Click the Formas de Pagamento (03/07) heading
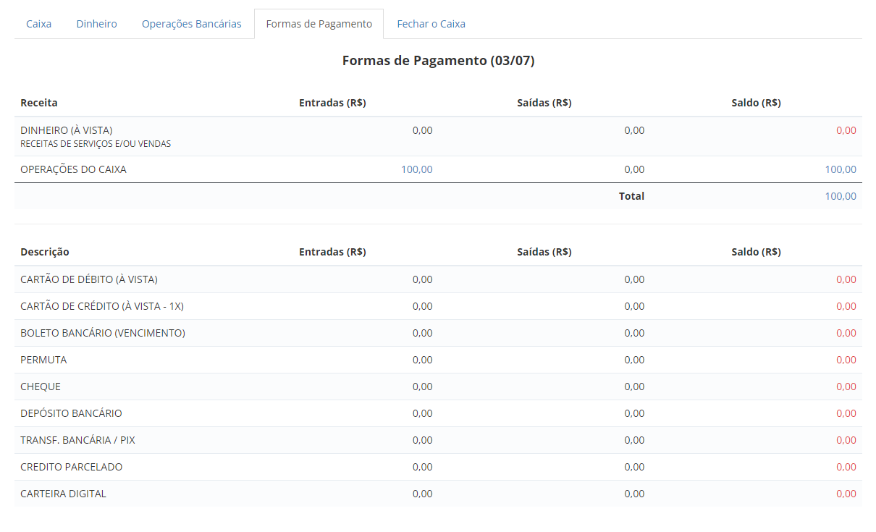Screen dimensions: 876x532 point(438,61)
